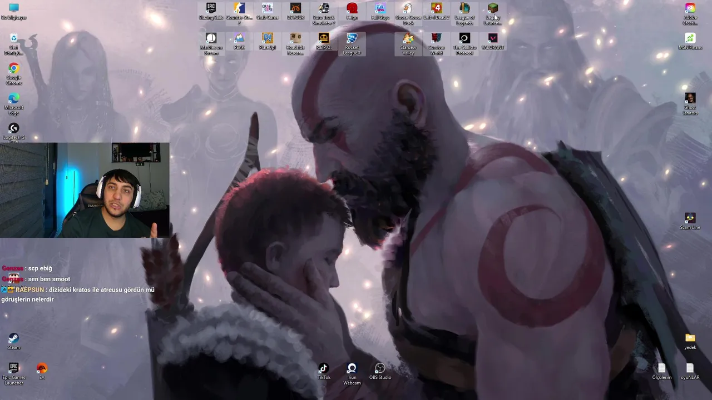Launch Microsoft Edge shortcut
Screen dimensions: 712x400
coord(13,104)
